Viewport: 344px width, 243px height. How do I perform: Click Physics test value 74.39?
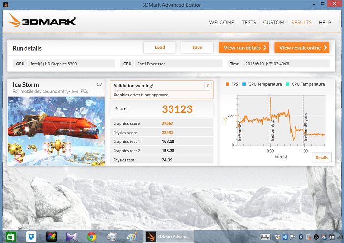(x=167, y=160)
